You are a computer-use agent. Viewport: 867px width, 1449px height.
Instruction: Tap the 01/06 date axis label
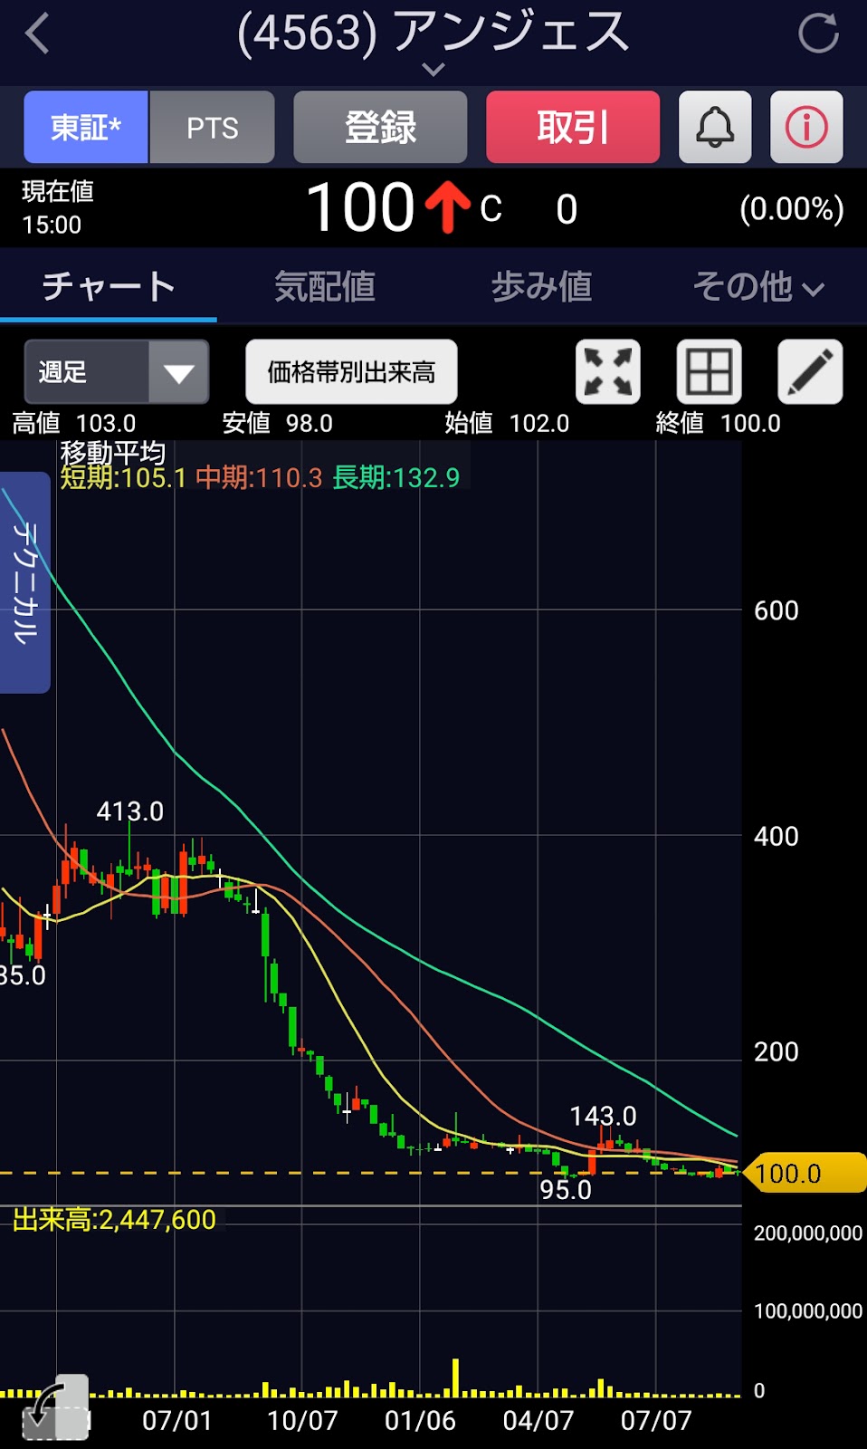pyautogui.click(x=420, y=1420)
